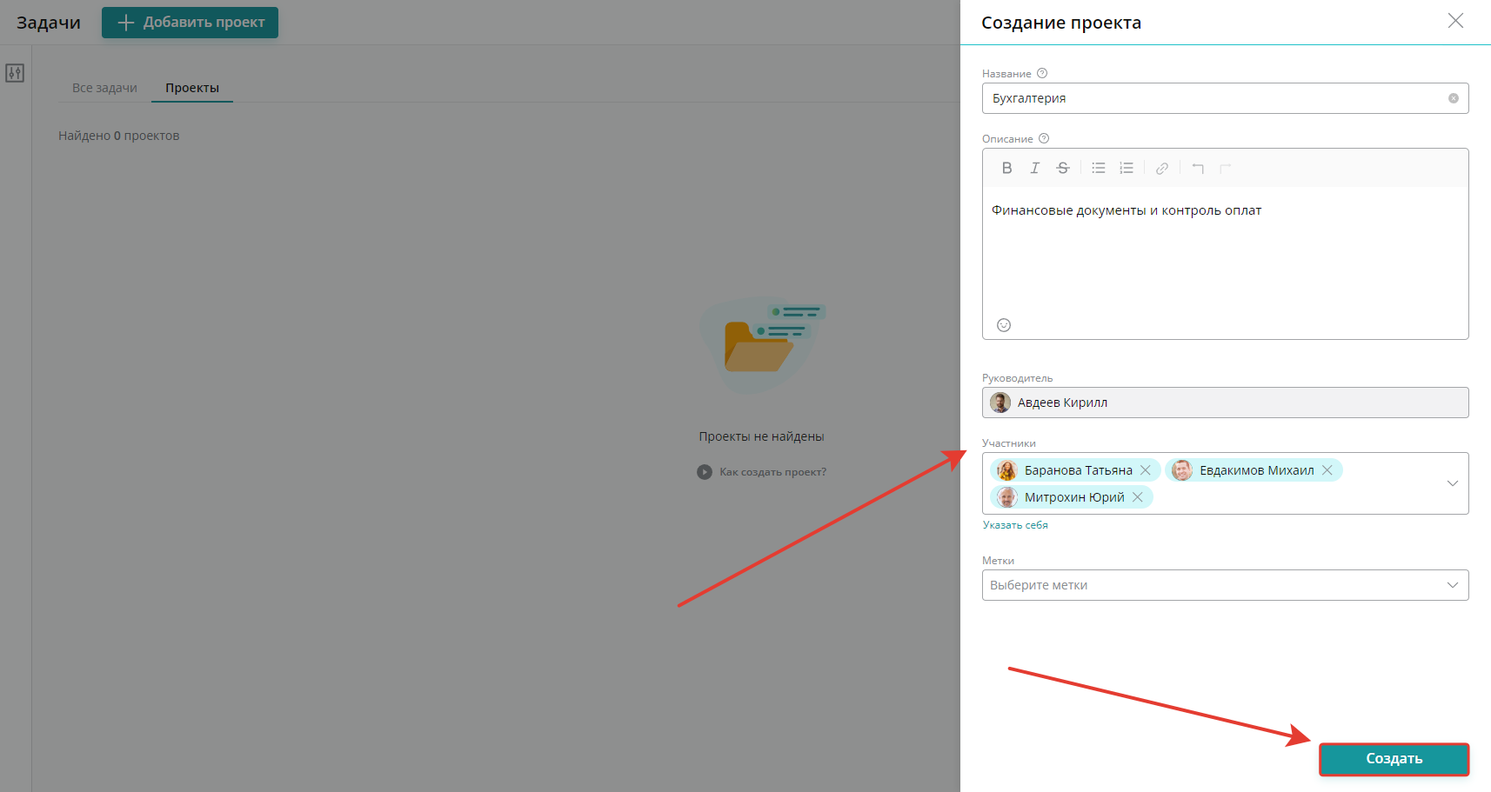The height and width of the screenshot is (792, 1491).
Task: Click the plus icon on Добавить проект
Action: pyautogui.click(x=126, y=23)
